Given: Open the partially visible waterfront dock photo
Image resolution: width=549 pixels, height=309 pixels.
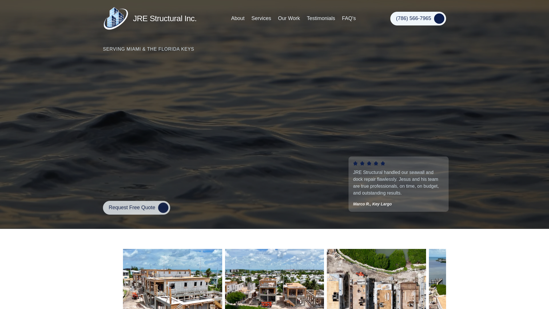Looking at the screenshot, I should point(437,279).
